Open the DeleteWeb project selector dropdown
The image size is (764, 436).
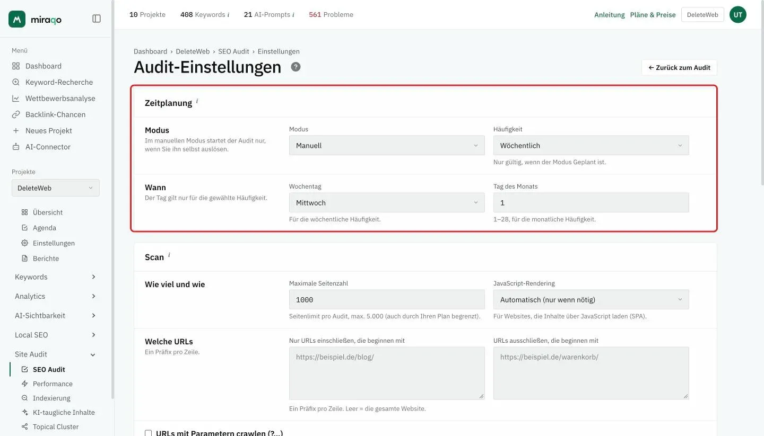click(56, 188)
